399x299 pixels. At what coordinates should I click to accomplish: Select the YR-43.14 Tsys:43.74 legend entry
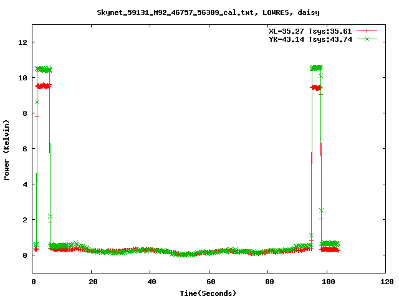coord(310,39)
